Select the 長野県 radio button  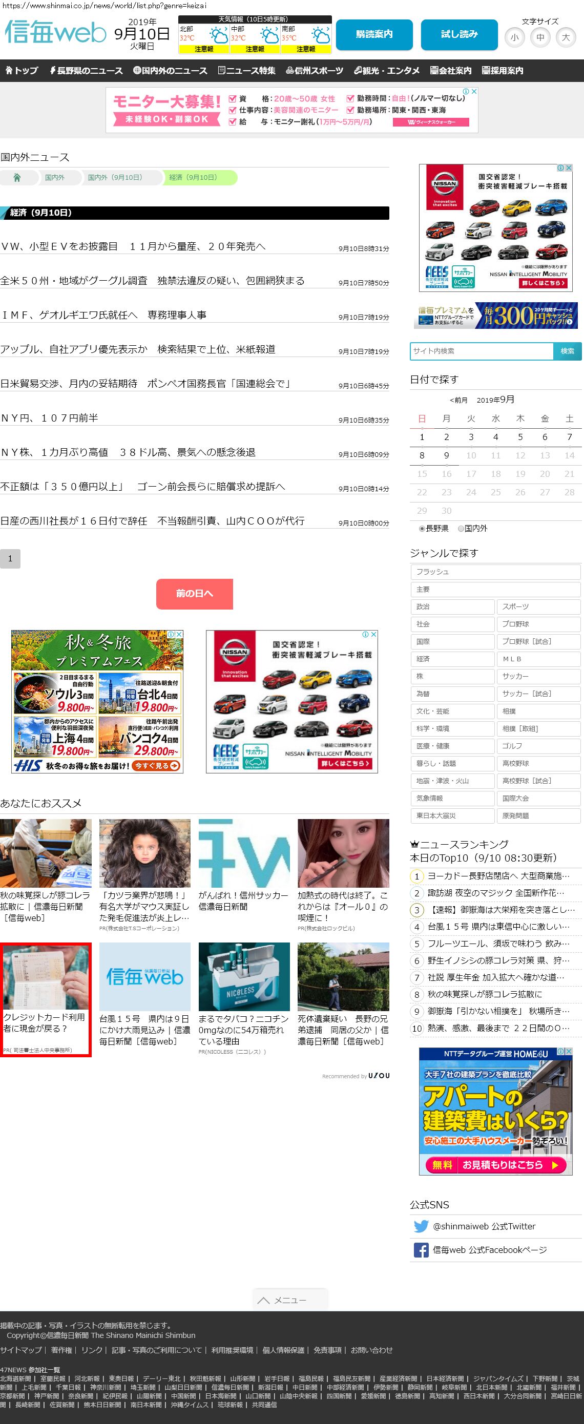click(422, 529)
